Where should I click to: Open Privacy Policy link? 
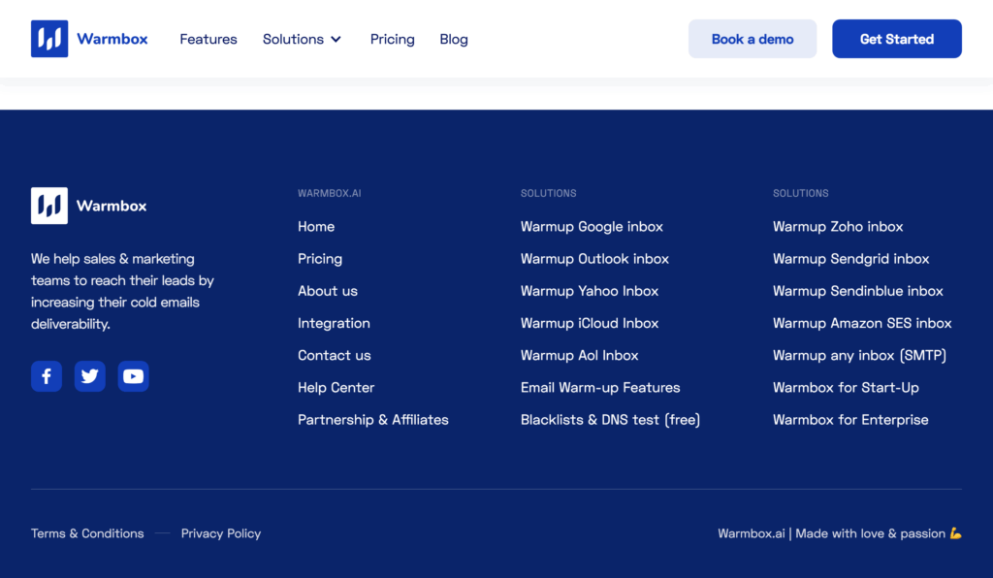[221, 533]
